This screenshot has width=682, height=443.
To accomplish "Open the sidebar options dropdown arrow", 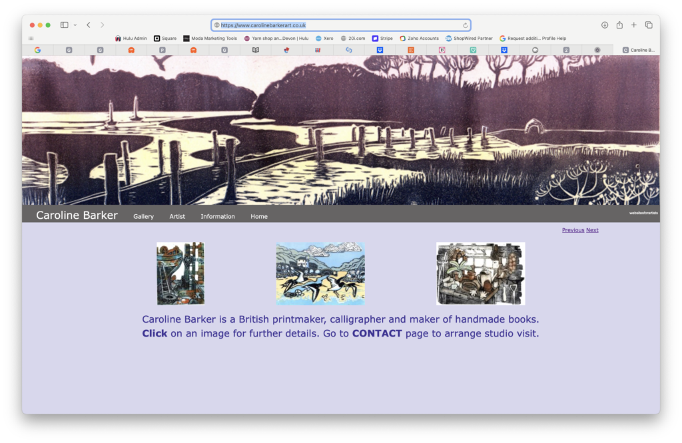I will pyautogui.click(x=75, y=25).
